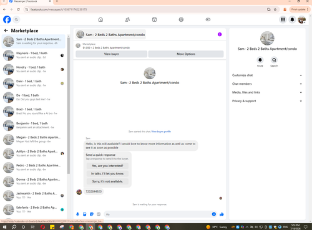312x230 pixels.
Task: Open Hendry - 1 bed, 1 bath conversation
Action: point(34,69)
